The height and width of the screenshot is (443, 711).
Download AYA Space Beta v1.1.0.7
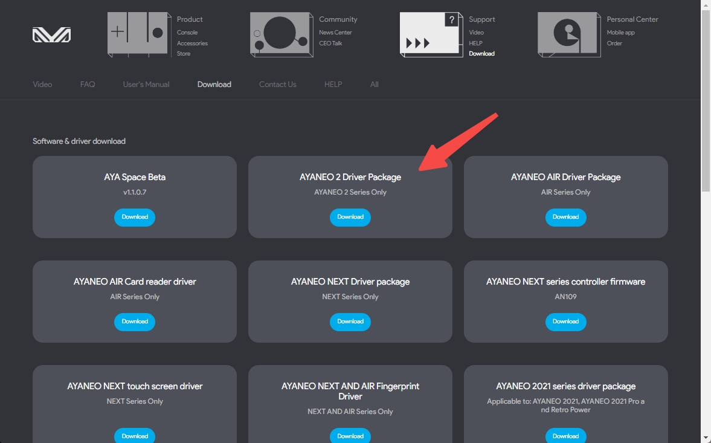135,217
